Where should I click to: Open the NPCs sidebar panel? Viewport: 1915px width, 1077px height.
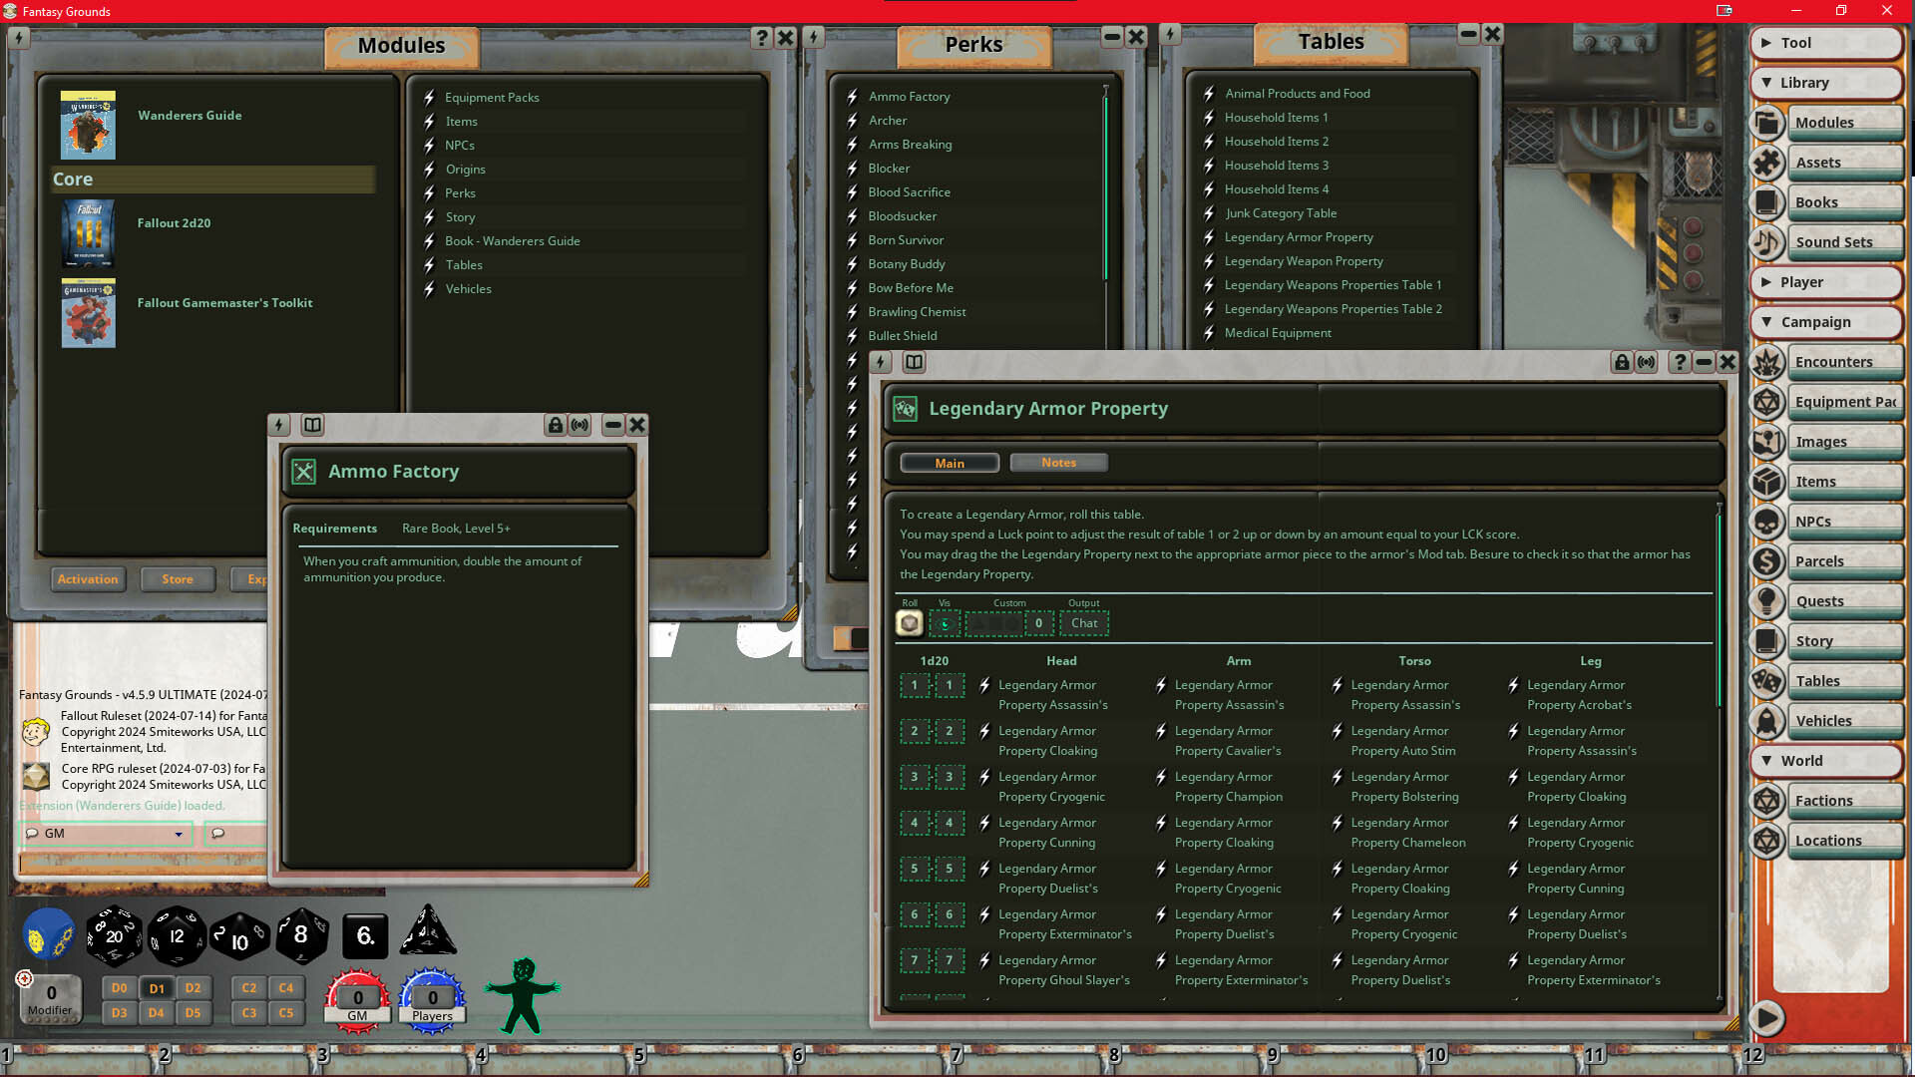[1846, 521]
